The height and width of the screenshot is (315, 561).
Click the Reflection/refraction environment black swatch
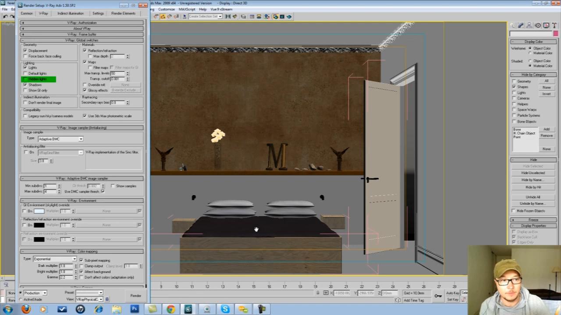click(x=39, y=225)
